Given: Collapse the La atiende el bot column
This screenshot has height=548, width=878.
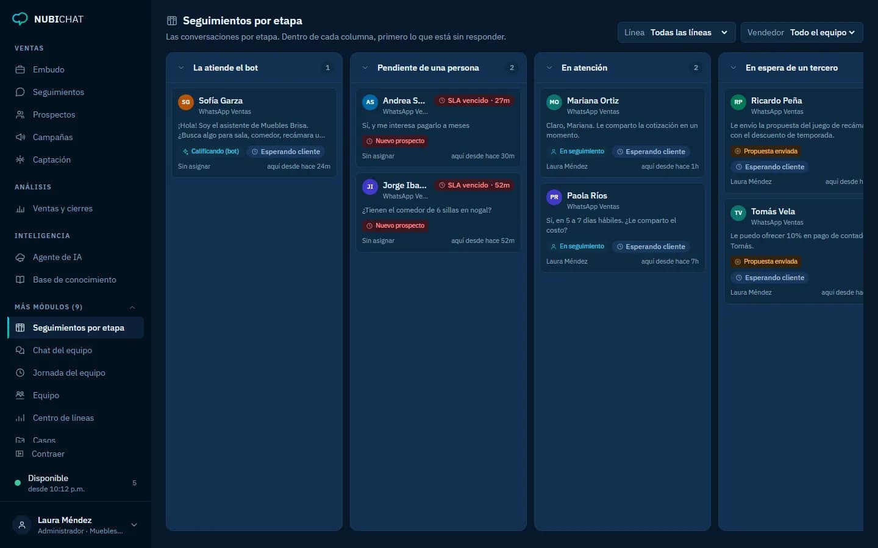Looking at the screenshot, I should (x=181, y=68).
